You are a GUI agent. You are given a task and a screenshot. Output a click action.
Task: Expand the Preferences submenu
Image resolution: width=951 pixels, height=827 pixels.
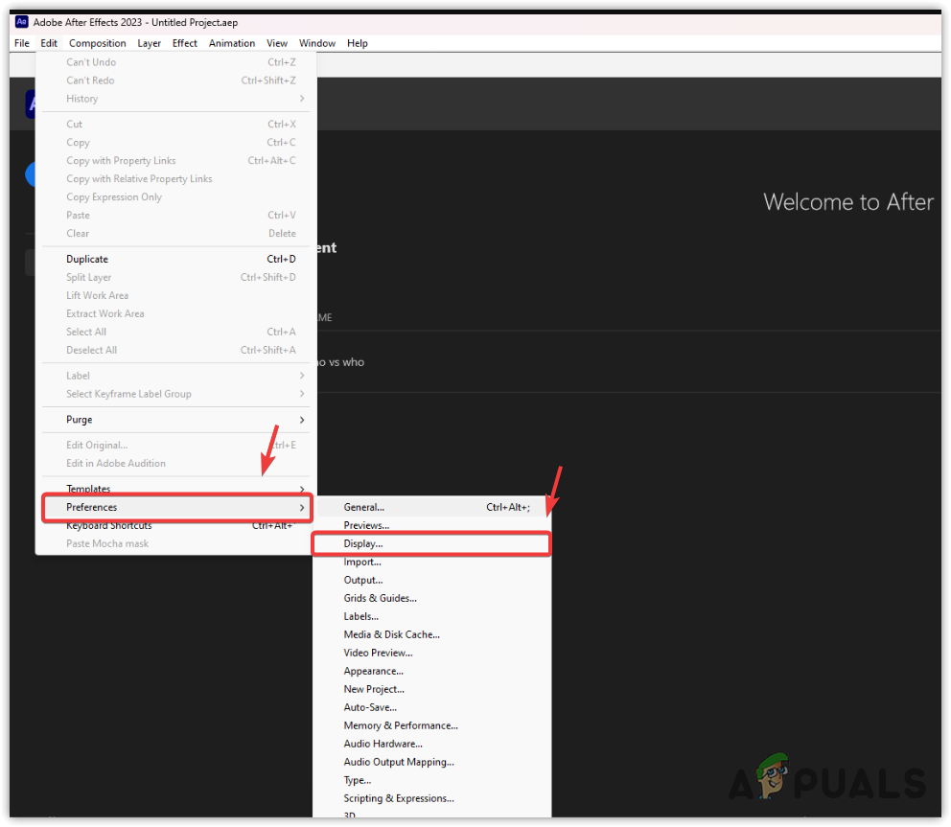coord(175,507)
